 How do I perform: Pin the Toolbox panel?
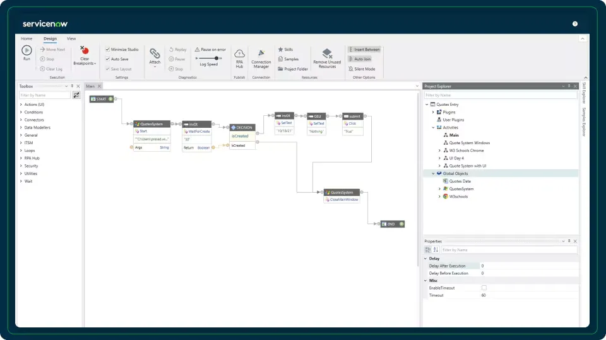72,86
